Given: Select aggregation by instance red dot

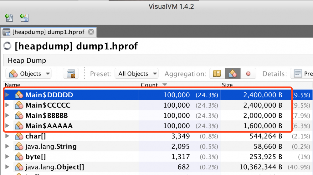Looking at the screenshot, I should tap(248, 74).
